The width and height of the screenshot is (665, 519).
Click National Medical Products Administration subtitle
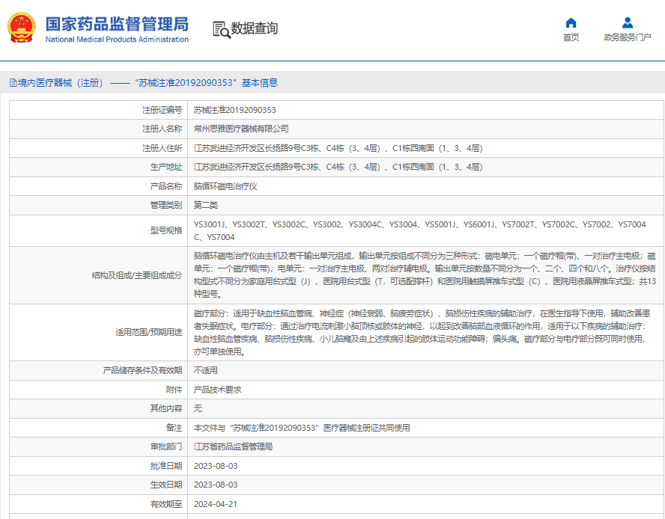pyautogui.click(x=117, y=40)
